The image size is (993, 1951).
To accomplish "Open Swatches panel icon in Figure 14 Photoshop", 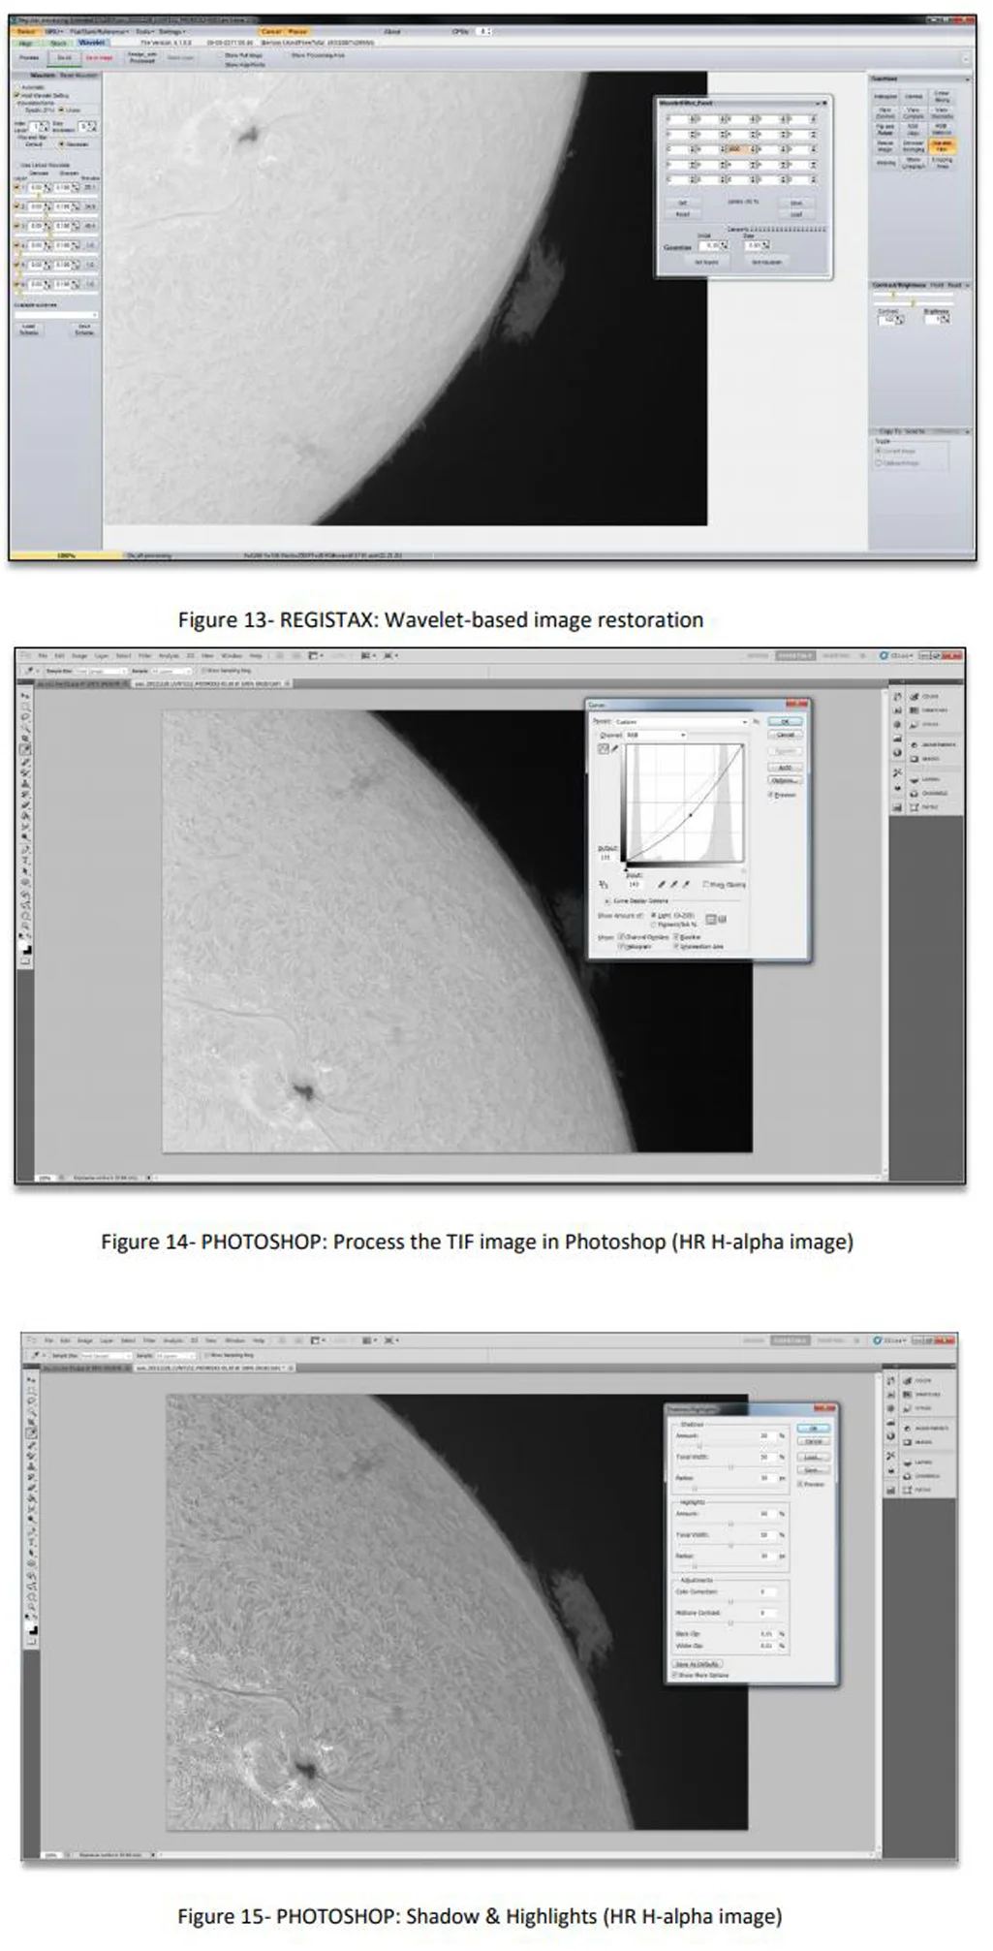I will tap(914, 710).
